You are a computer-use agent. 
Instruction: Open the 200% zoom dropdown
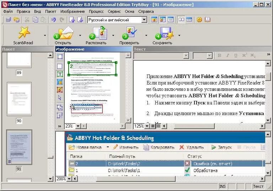click(69, 179)
